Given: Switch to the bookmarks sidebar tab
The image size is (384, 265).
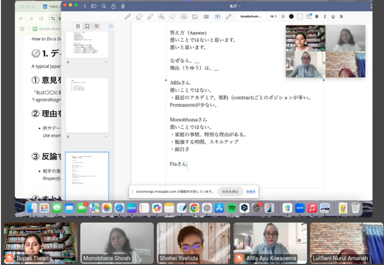Looking at the screenshot, I should (87, 26).
